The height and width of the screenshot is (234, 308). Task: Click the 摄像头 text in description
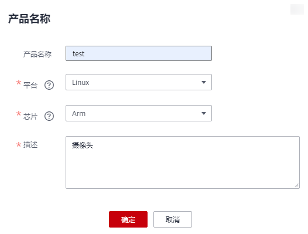click(x=83, y=145)
